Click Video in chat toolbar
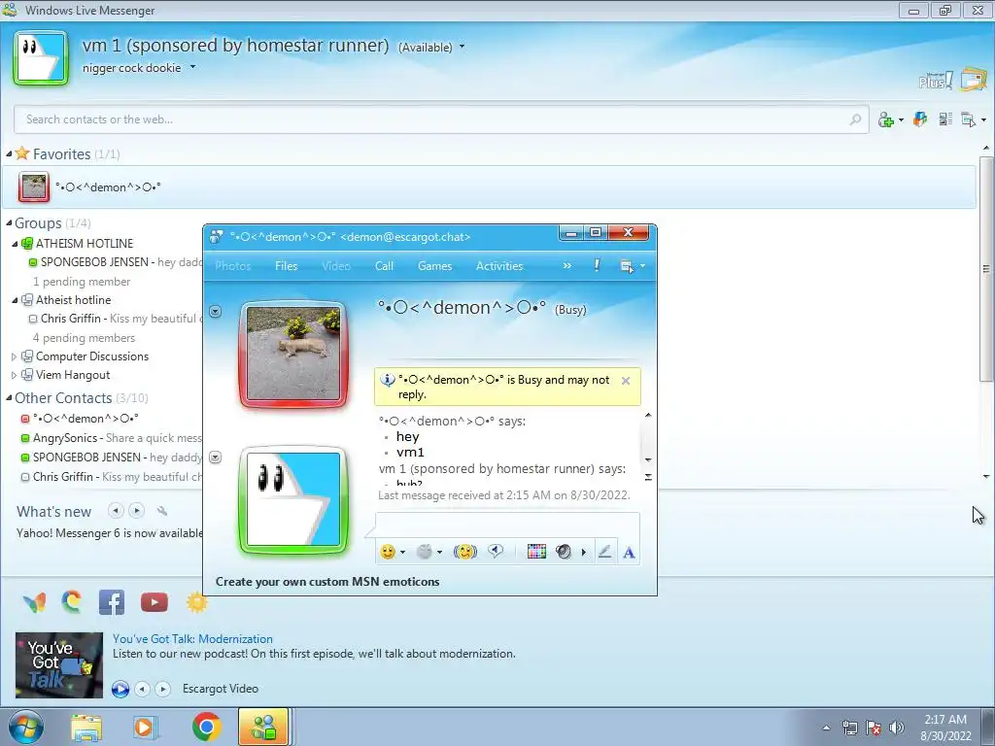The image size is (995, 746). click(x=336, y=266)
